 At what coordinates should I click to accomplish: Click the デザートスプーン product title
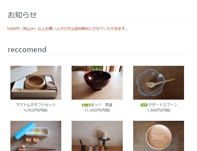[163, 105]
